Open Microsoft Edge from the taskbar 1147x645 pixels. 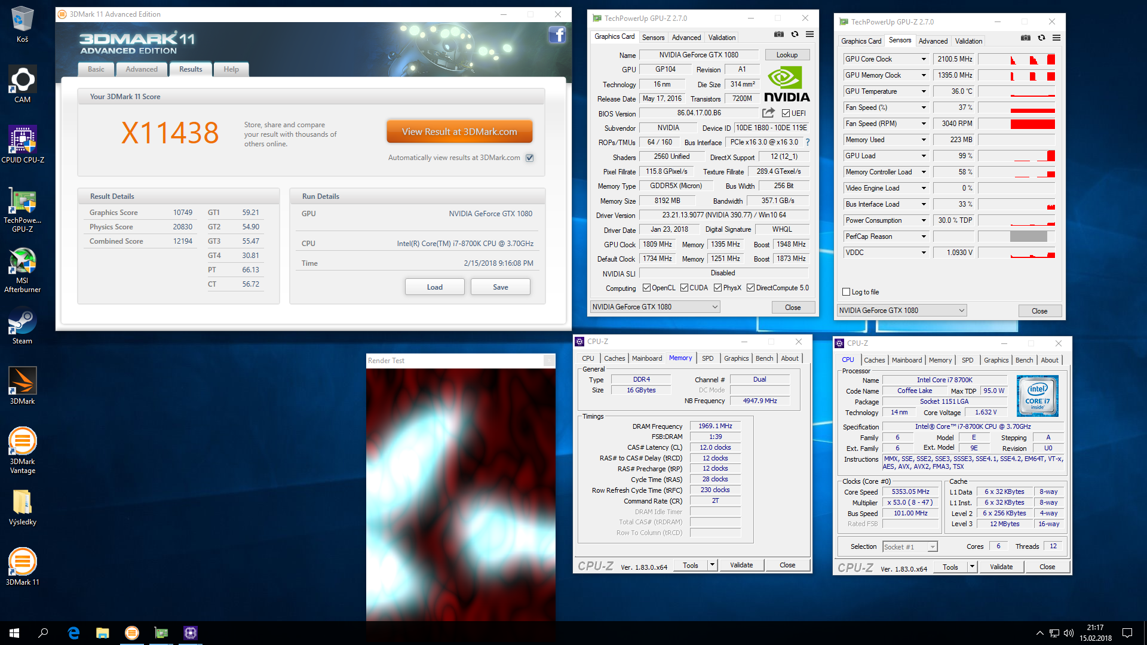[x=73, y=633]
